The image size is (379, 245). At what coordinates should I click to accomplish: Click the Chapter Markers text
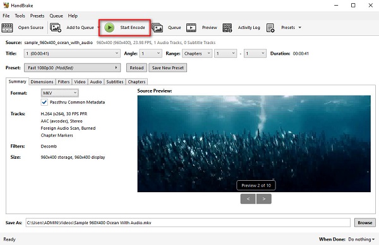pos(57,135)
